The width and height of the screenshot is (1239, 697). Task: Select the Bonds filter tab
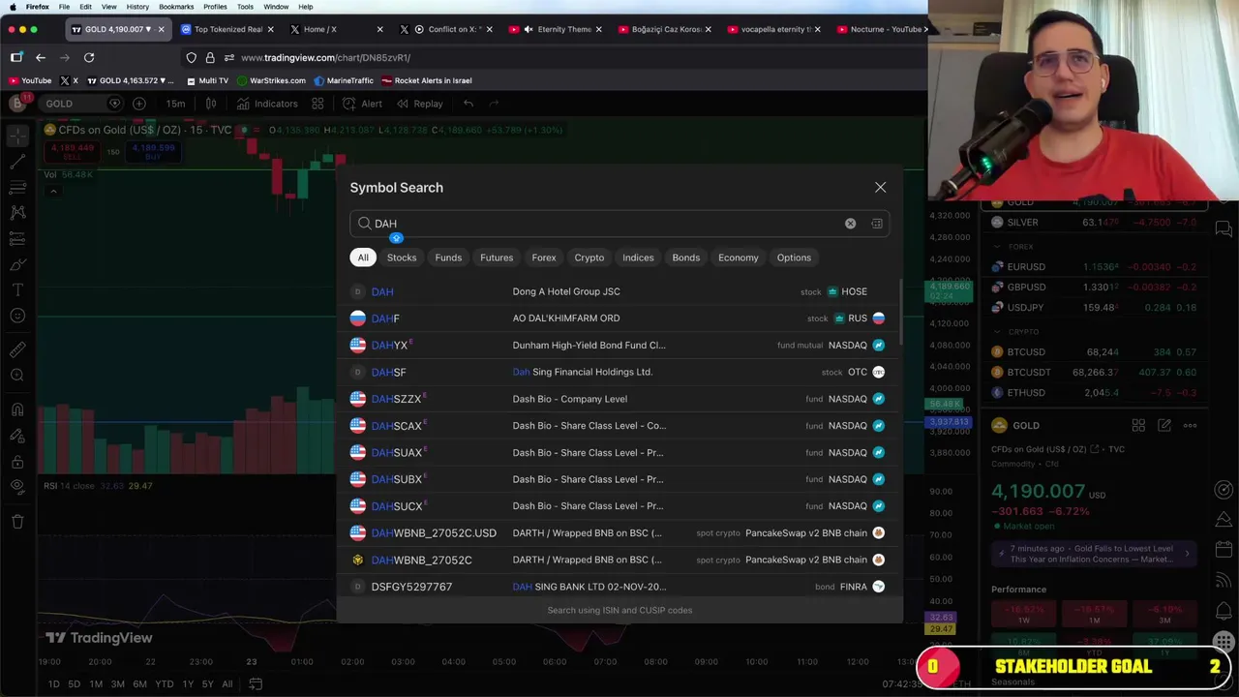[x=686, y=258]
